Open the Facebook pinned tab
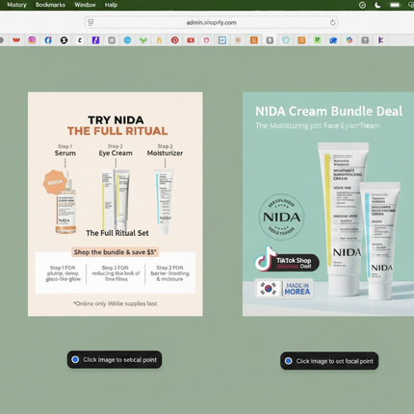Image resolution: width=414 pixels, height=414 pixels. [x=48, y=40]
